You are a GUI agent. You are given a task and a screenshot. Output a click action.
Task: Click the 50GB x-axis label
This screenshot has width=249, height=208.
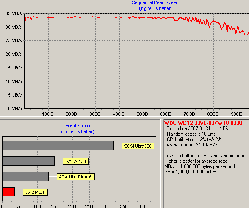click(x=142, y=114)
